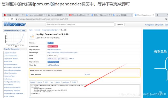This screenshot has height=98, width=168.
Task: Select the Maven Repository browser tab
Action: pos(144,15)
